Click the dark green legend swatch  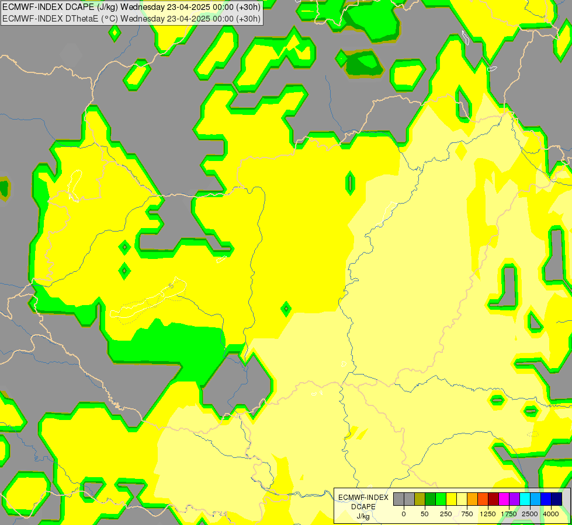[x=431, y=499]
